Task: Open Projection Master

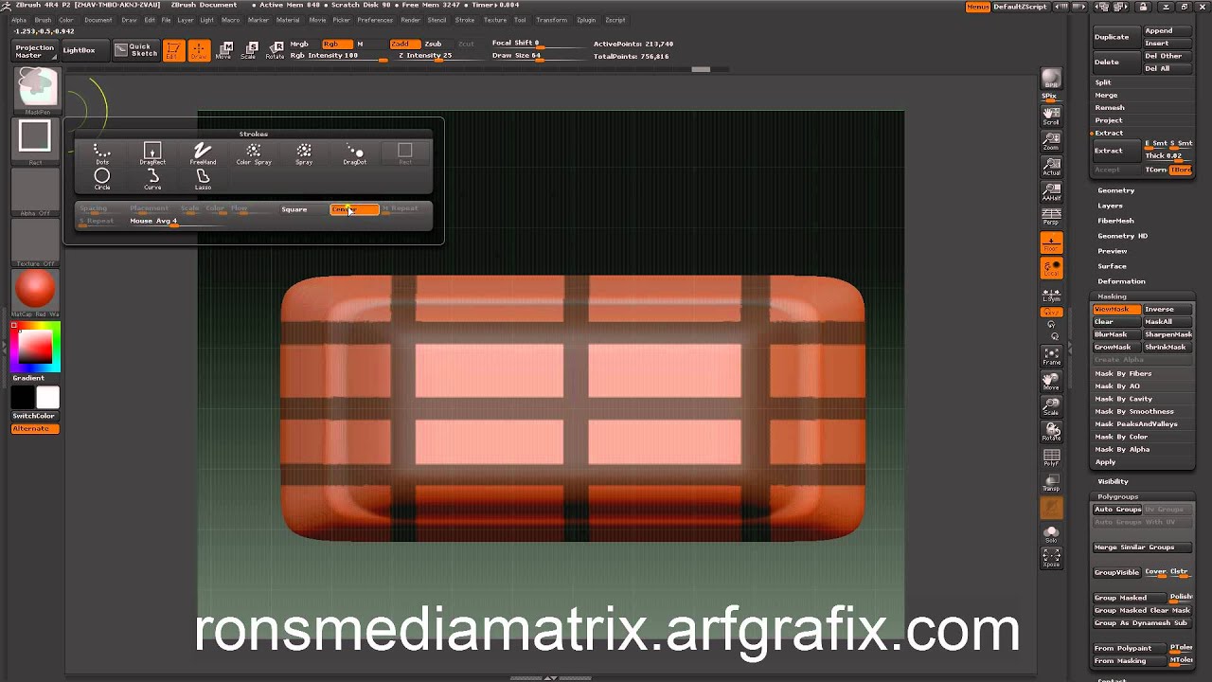Action: [x=34, y=51]
